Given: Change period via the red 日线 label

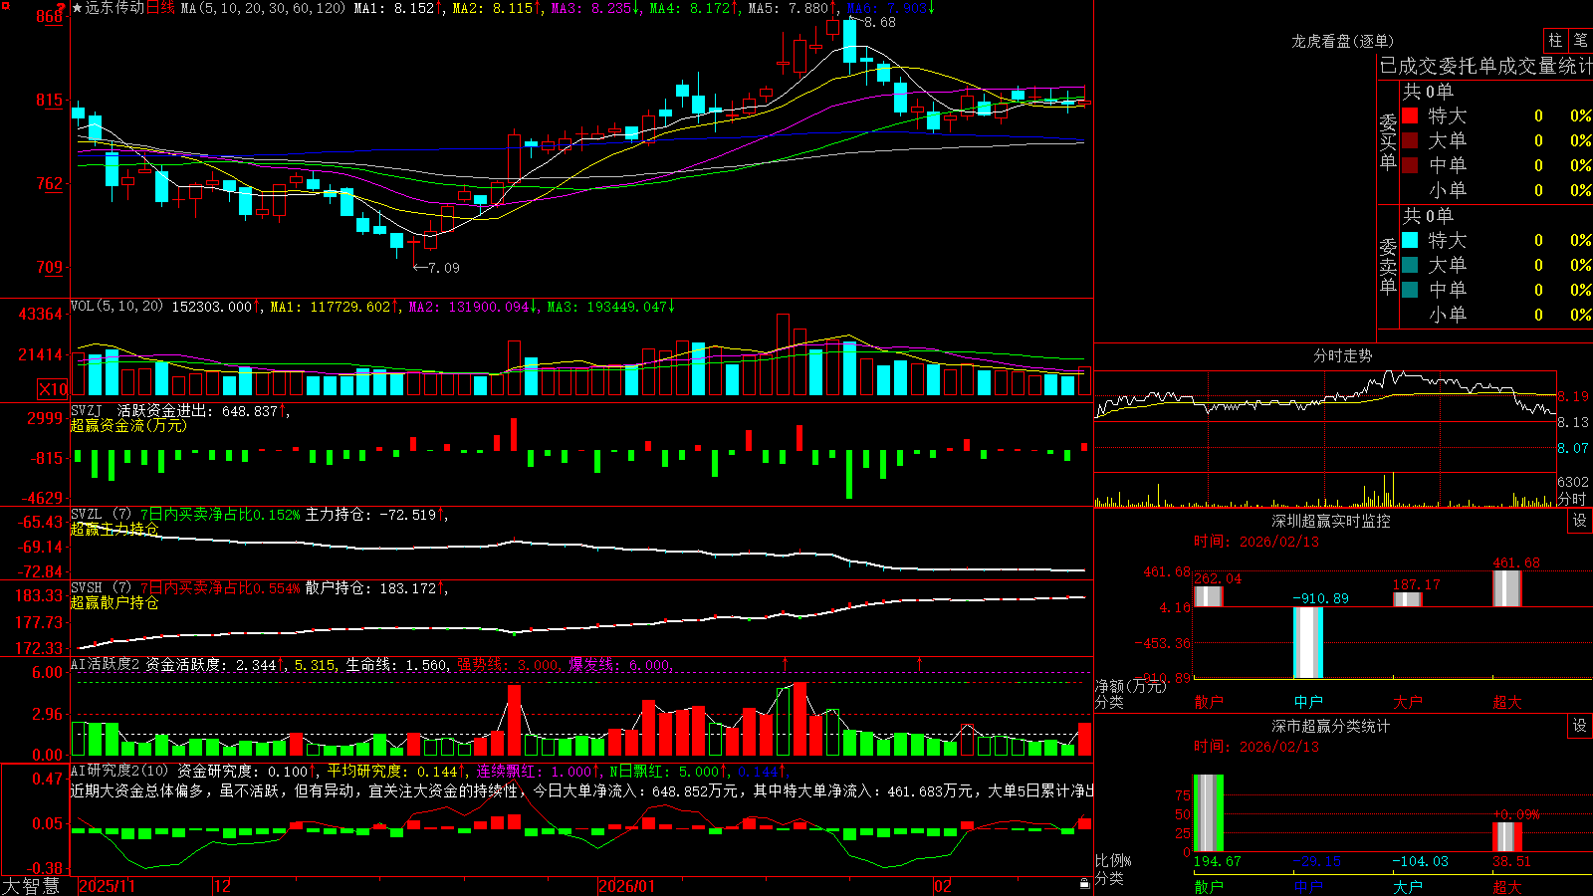Looking at the screenshot, I should (x=160, y=8).
